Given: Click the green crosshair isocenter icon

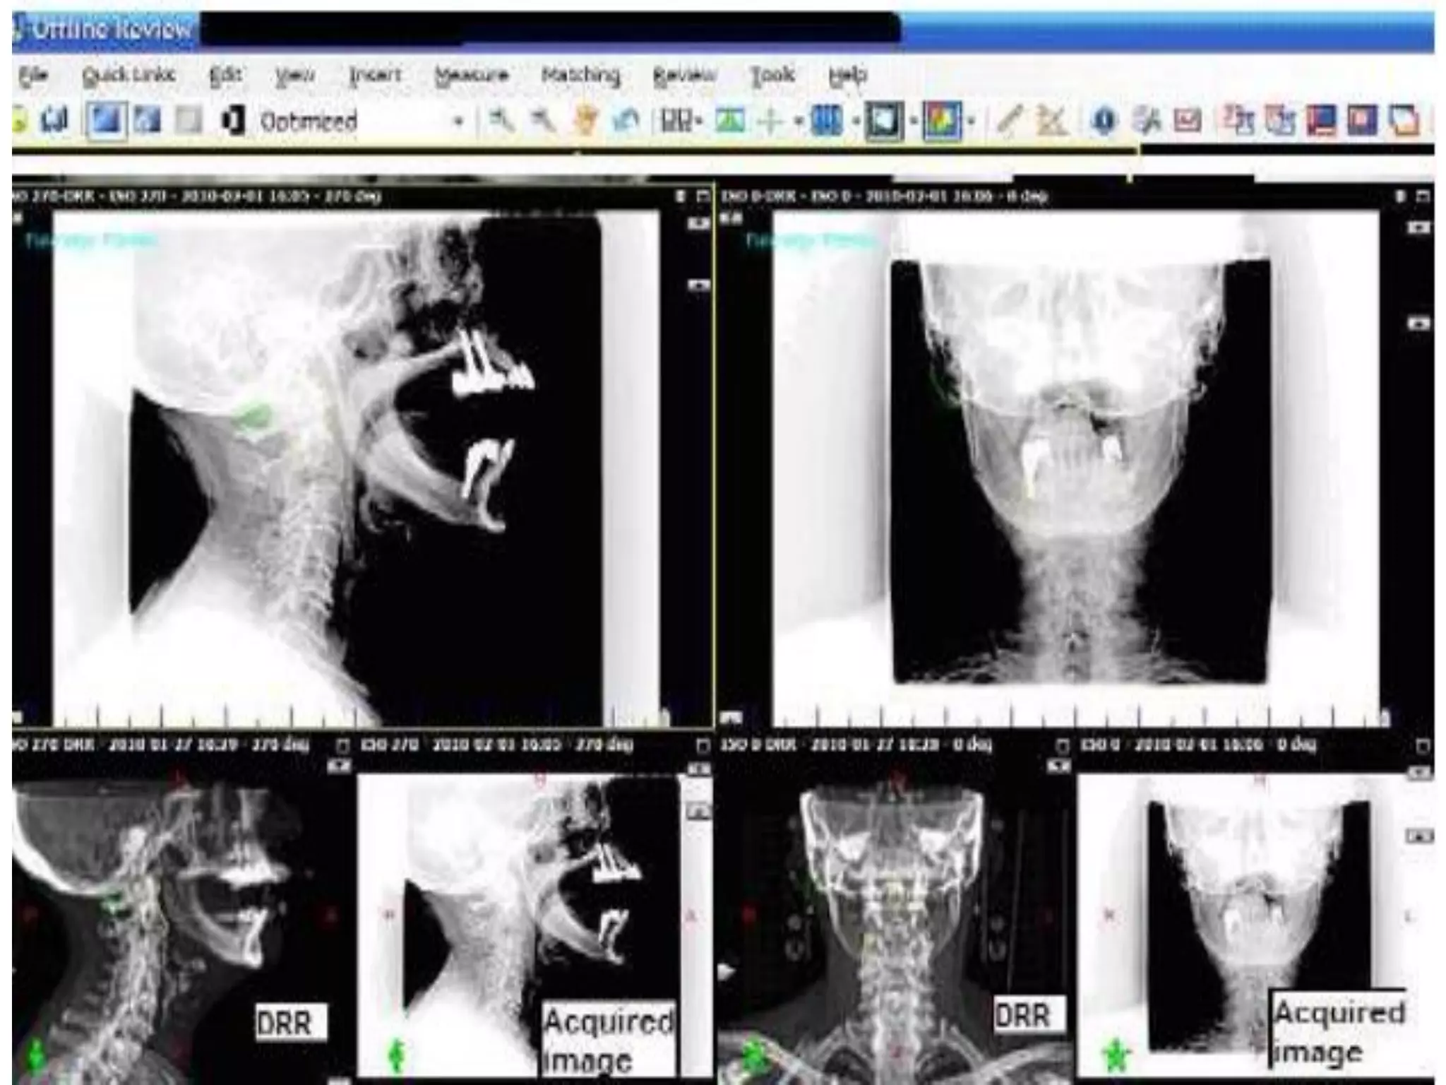Looking at the screenshot, I should [772, 121].
